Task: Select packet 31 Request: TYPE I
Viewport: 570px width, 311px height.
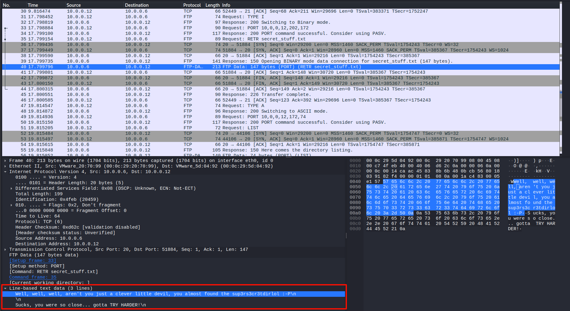Action: click(x=281, y=17)
